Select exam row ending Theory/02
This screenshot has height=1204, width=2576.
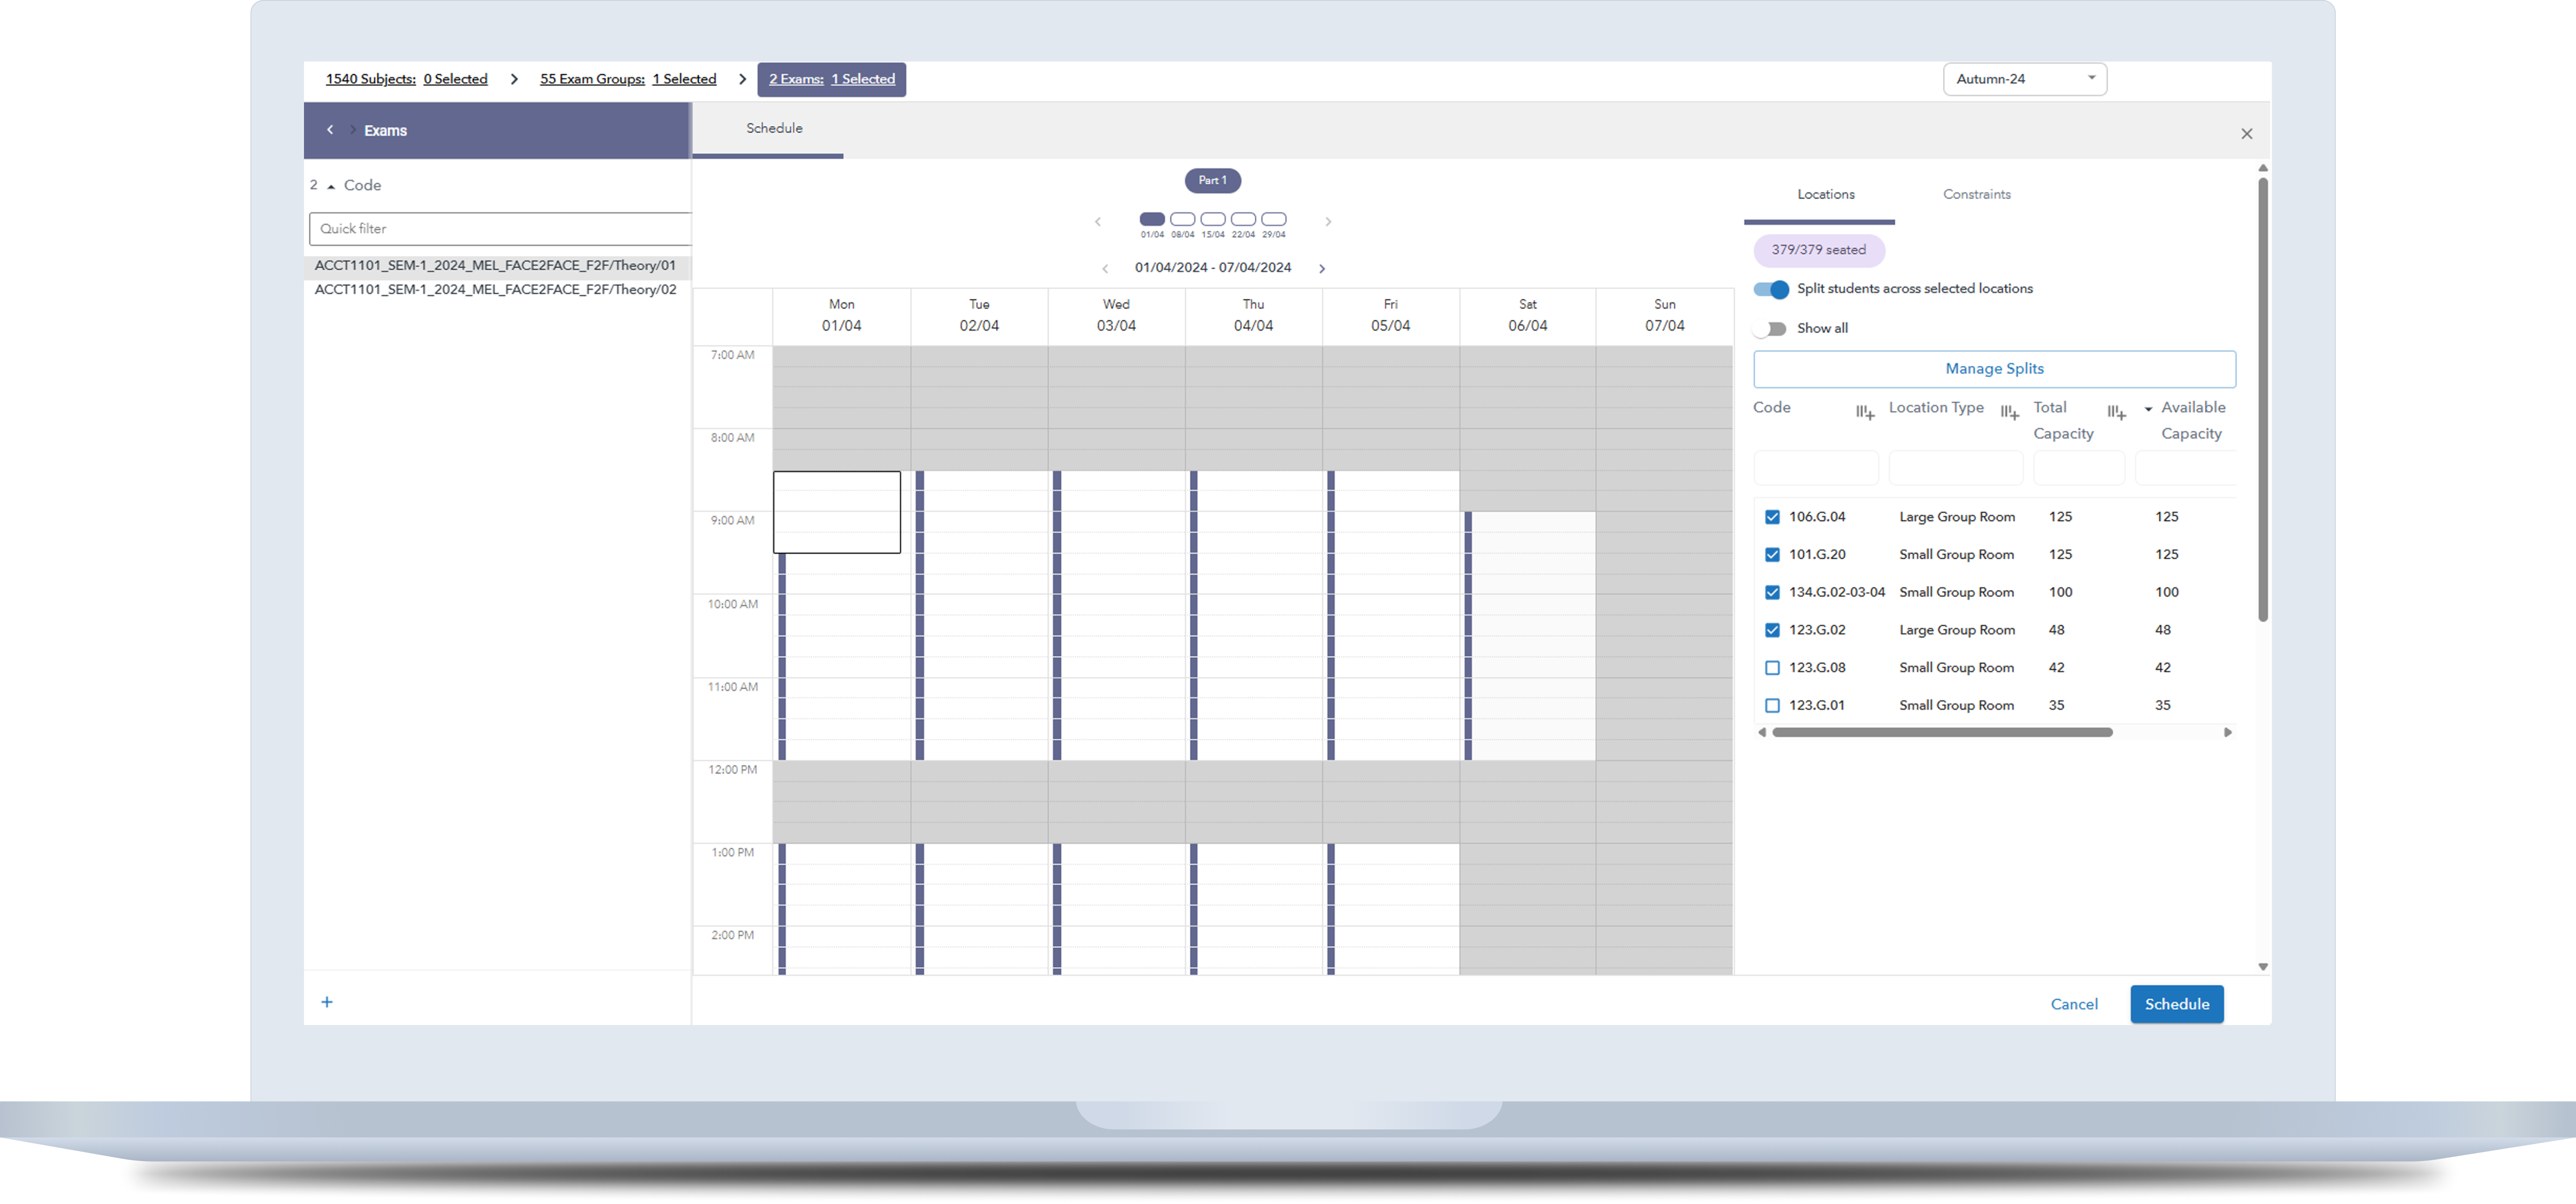[x=496, y=290]
